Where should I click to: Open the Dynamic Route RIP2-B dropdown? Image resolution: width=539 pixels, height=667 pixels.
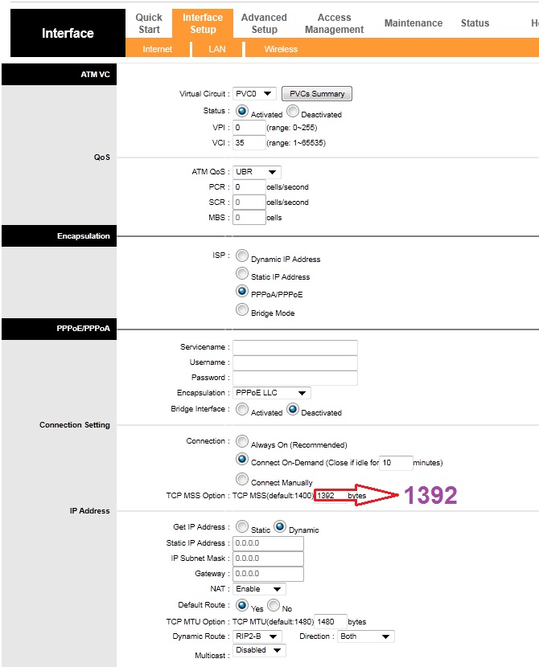(x=257, y=636)
